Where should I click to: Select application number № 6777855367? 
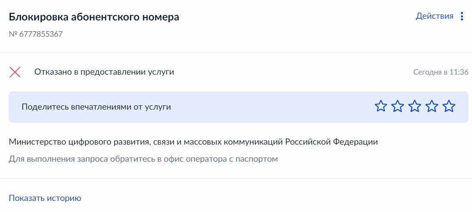point(35,34)
